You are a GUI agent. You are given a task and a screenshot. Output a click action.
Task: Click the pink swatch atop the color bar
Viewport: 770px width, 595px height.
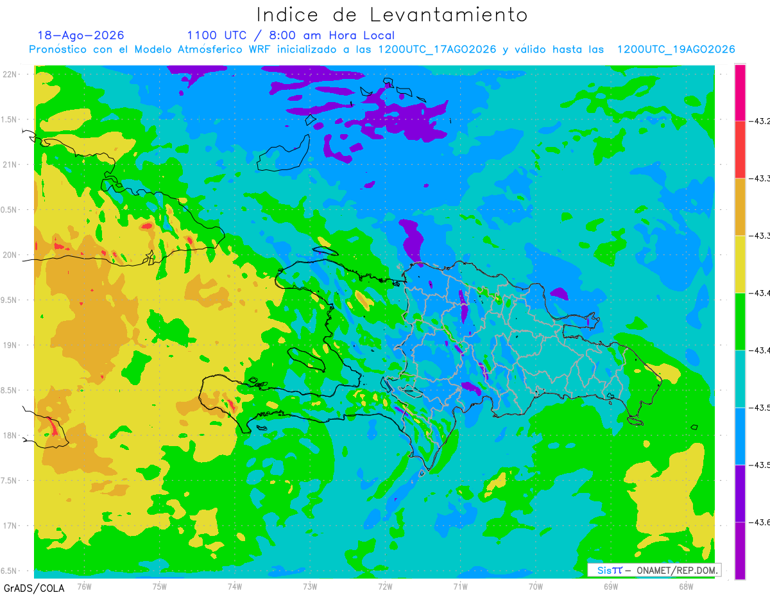point(740,92)
